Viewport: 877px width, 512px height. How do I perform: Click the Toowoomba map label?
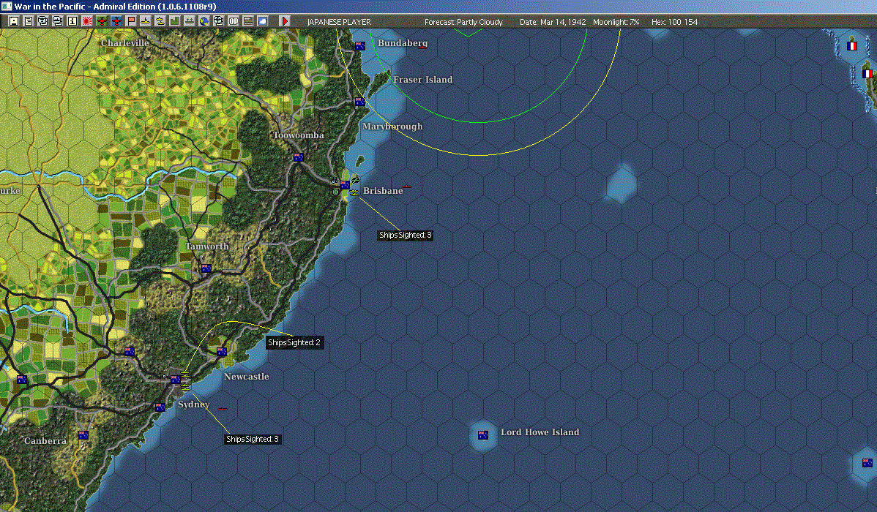click(299, 135)
